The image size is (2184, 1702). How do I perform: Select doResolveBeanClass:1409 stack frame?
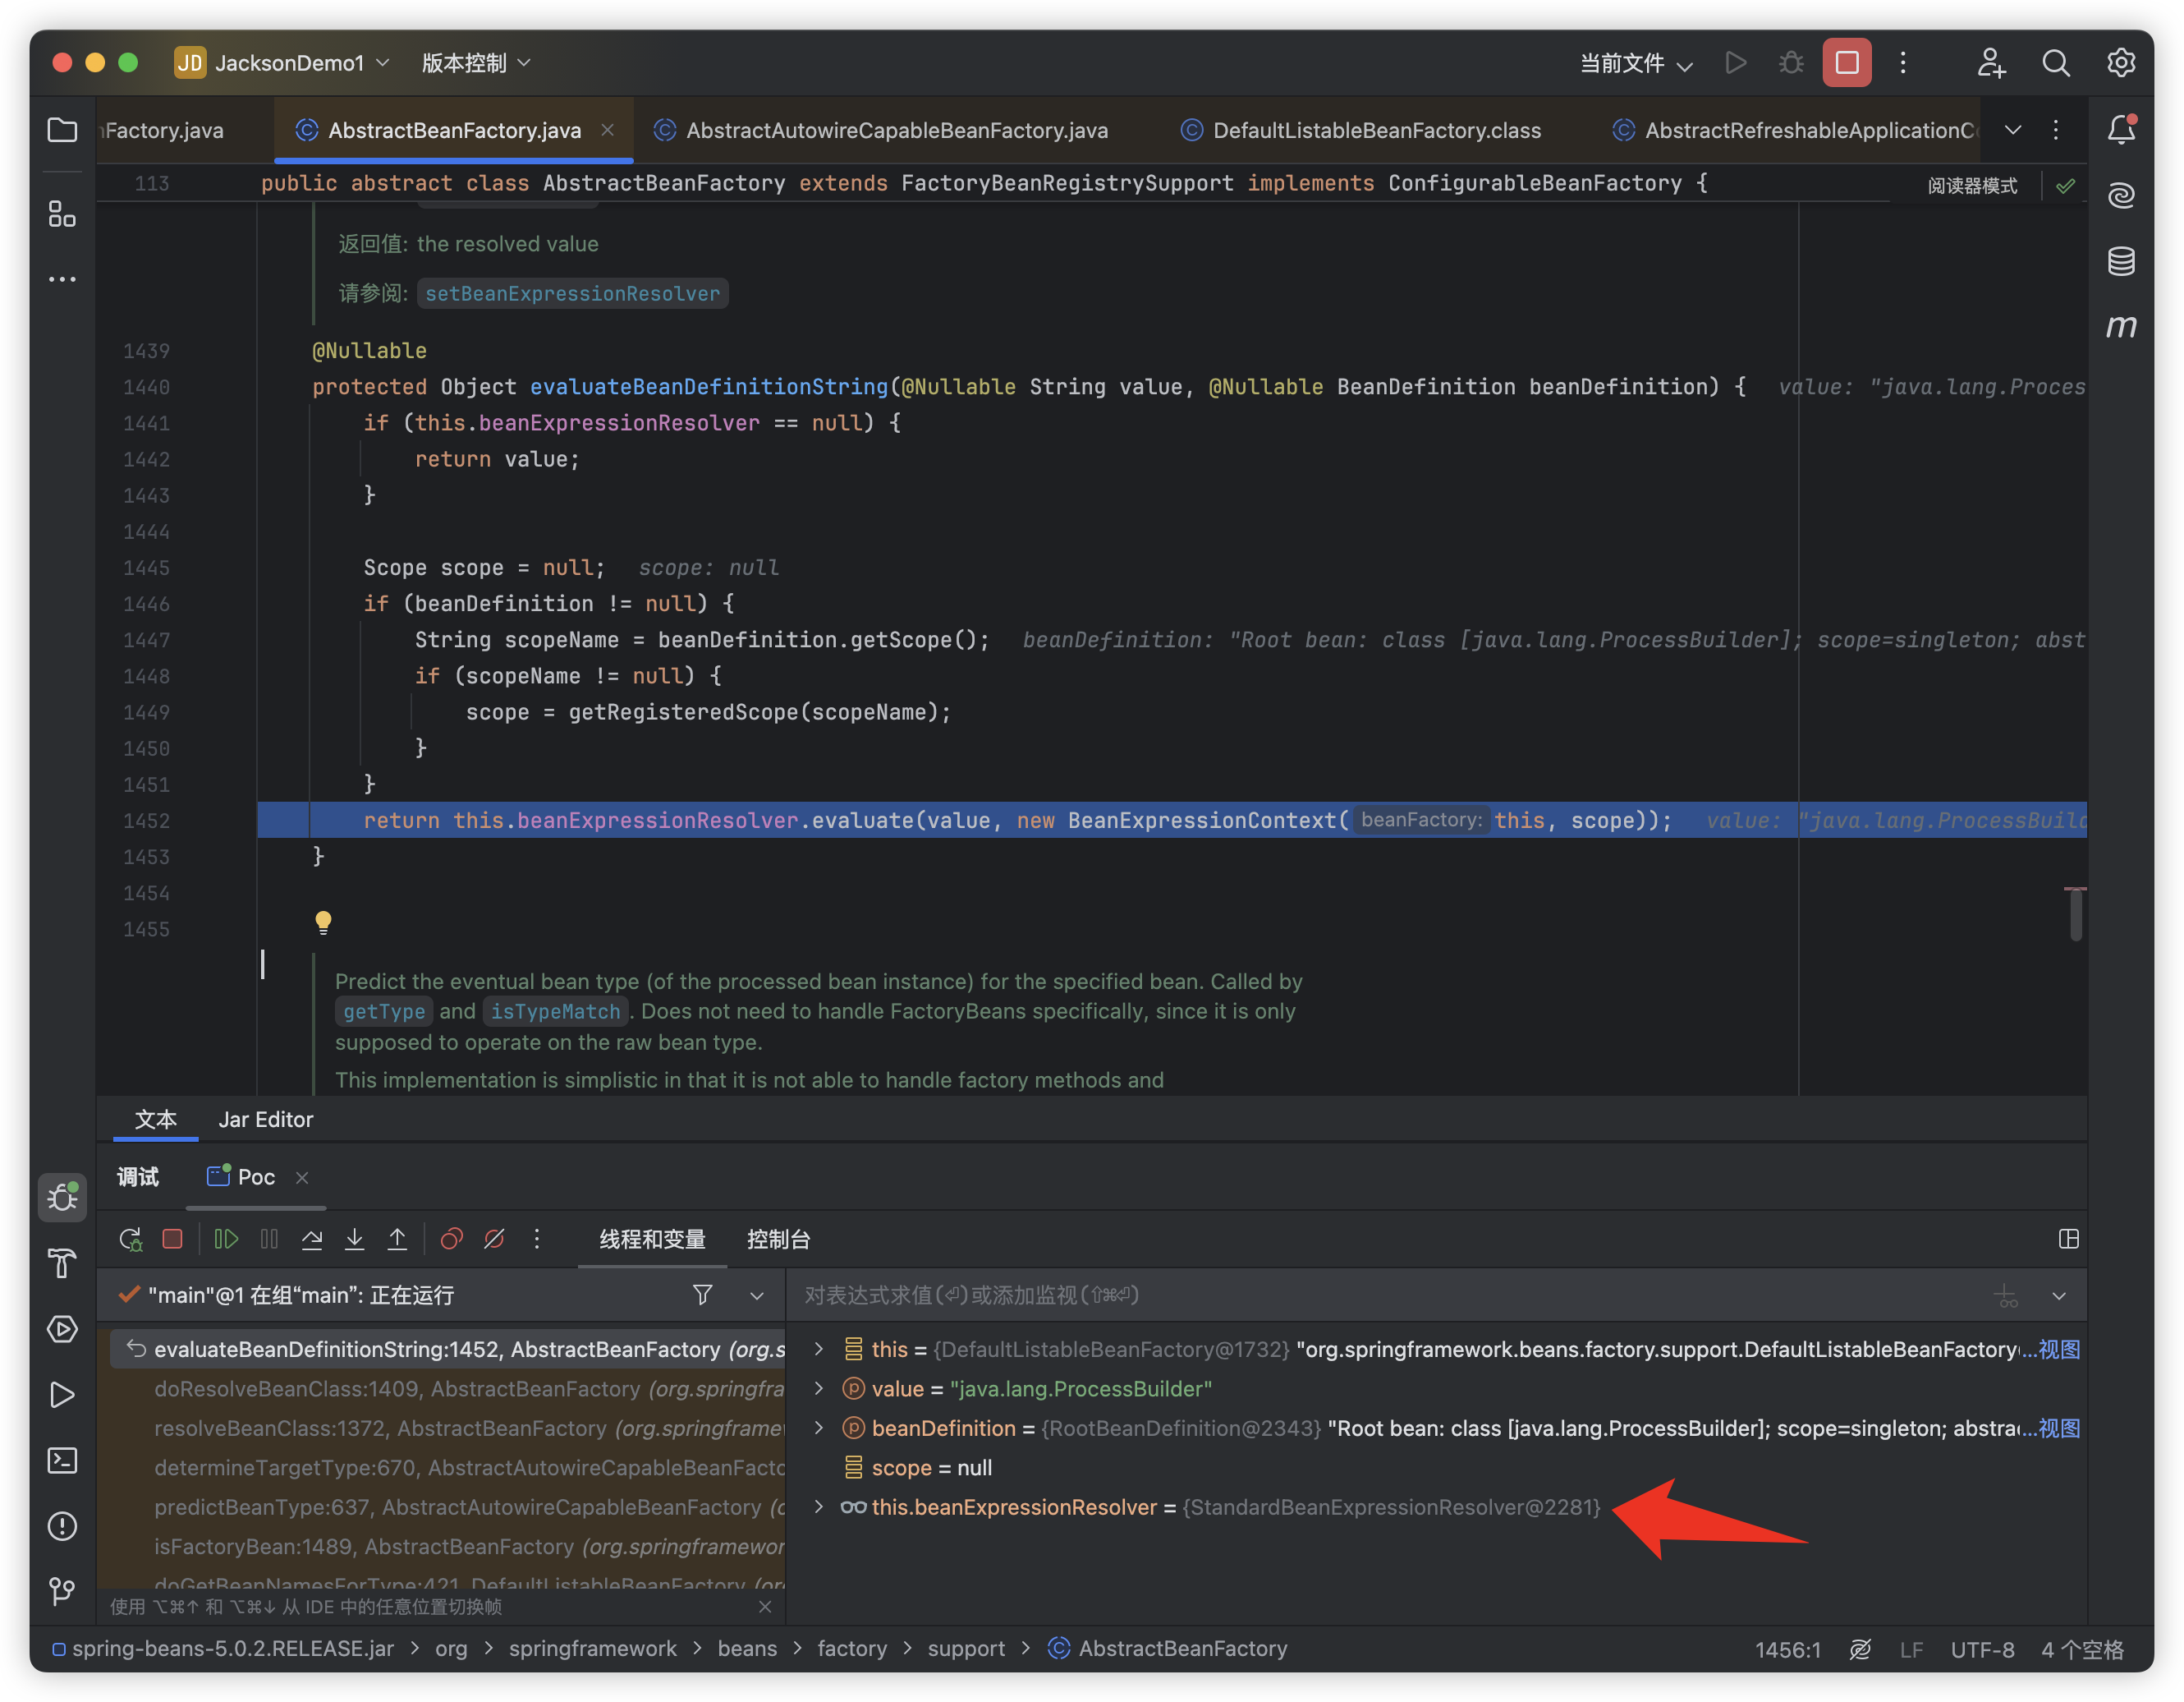click(450, 1389)
